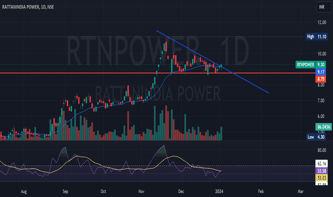Screen dimensions: 333x197
Task: Select the Low 4.30 price label
Action: [x=316, y=137]
